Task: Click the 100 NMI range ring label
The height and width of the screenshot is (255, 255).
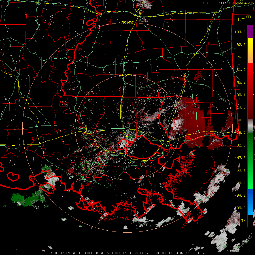Action: pyautogui.click(x=127, y=22)
